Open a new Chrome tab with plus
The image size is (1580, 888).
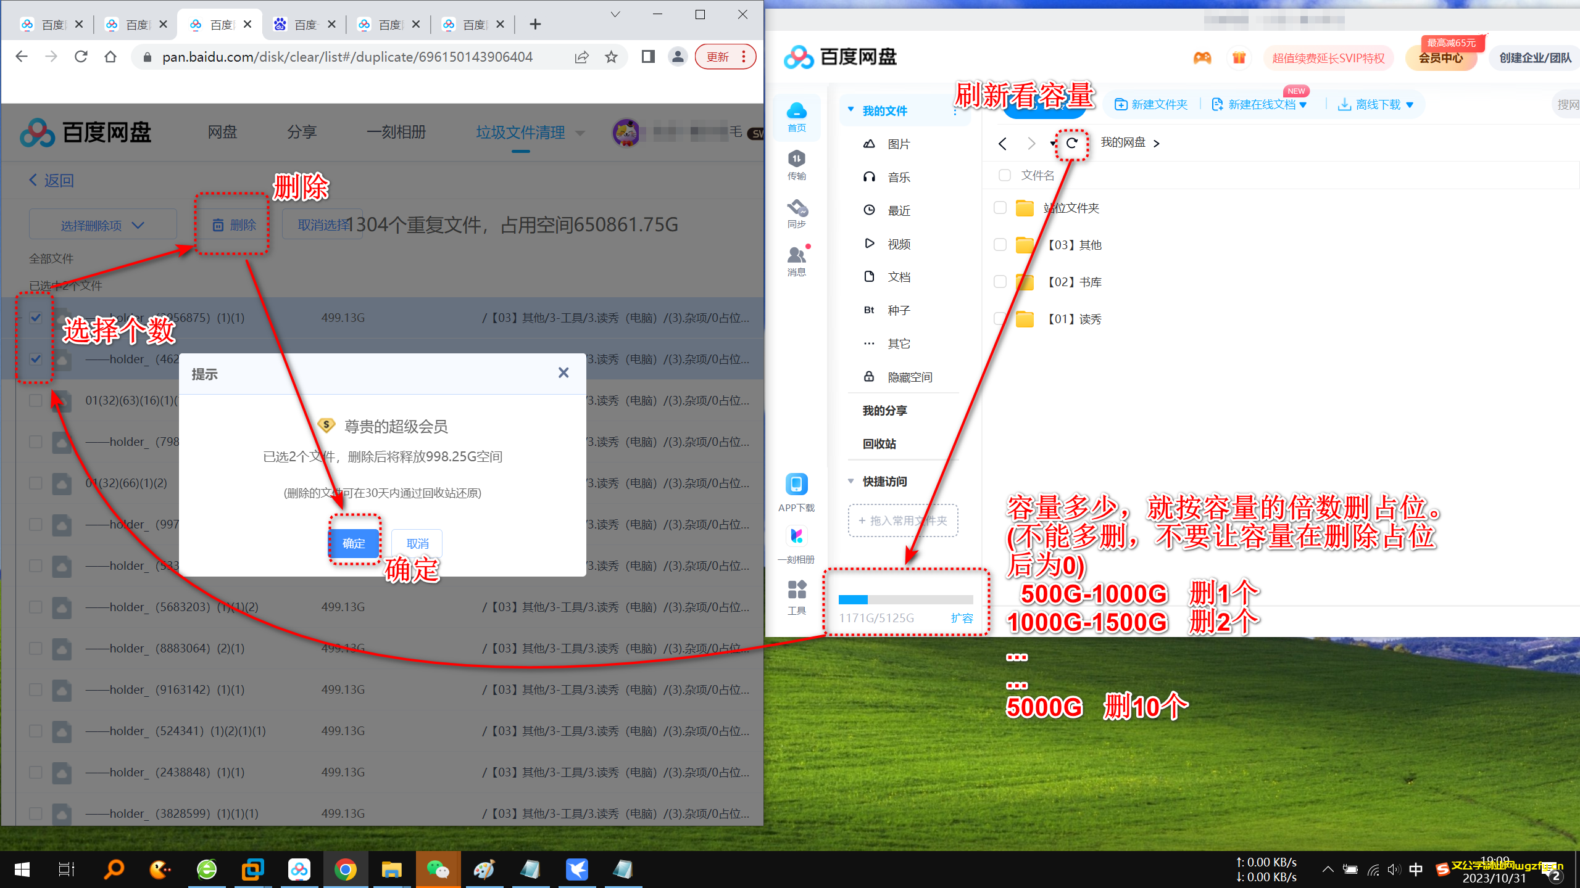point(535,24)
